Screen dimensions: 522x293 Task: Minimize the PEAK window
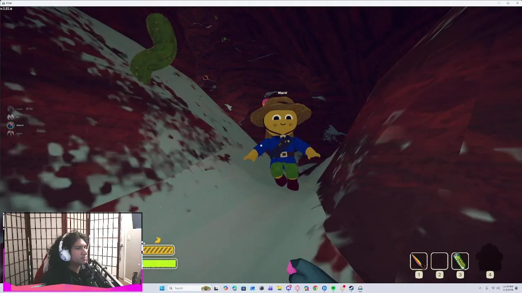(x=499, y=3)
